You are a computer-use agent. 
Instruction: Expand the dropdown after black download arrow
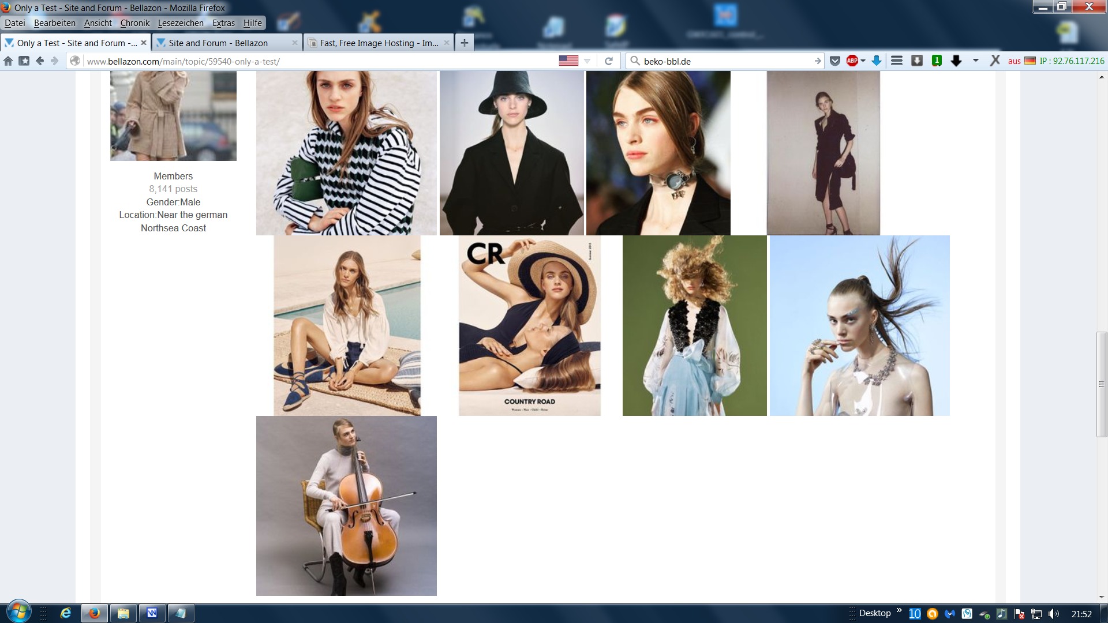(x=975, y=61)
